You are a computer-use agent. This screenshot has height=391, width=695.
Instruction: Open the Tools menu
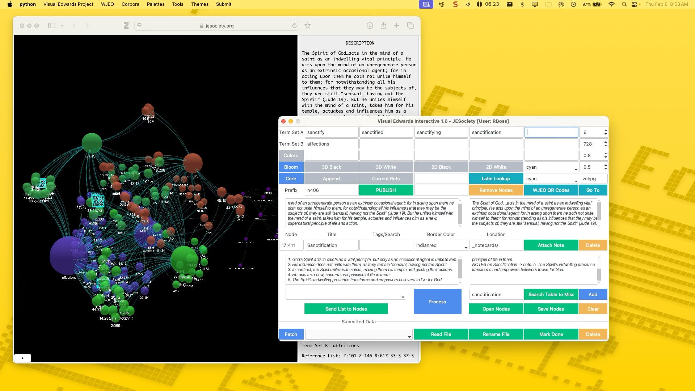(x=178, y=4)
